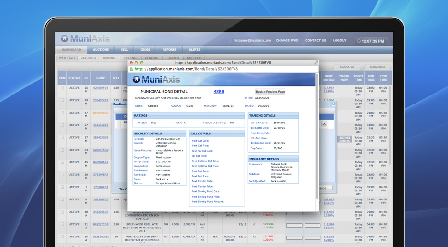The height and width of the screenshot is (247, 448).
Task: Click the CUSIP column header
Action: click(101, 78)
